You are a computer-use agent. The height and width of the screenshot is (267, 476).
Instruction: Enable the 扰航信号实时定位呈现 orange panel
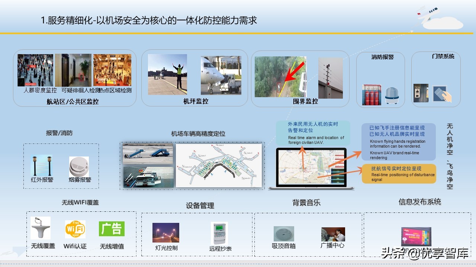coord(399,174)
